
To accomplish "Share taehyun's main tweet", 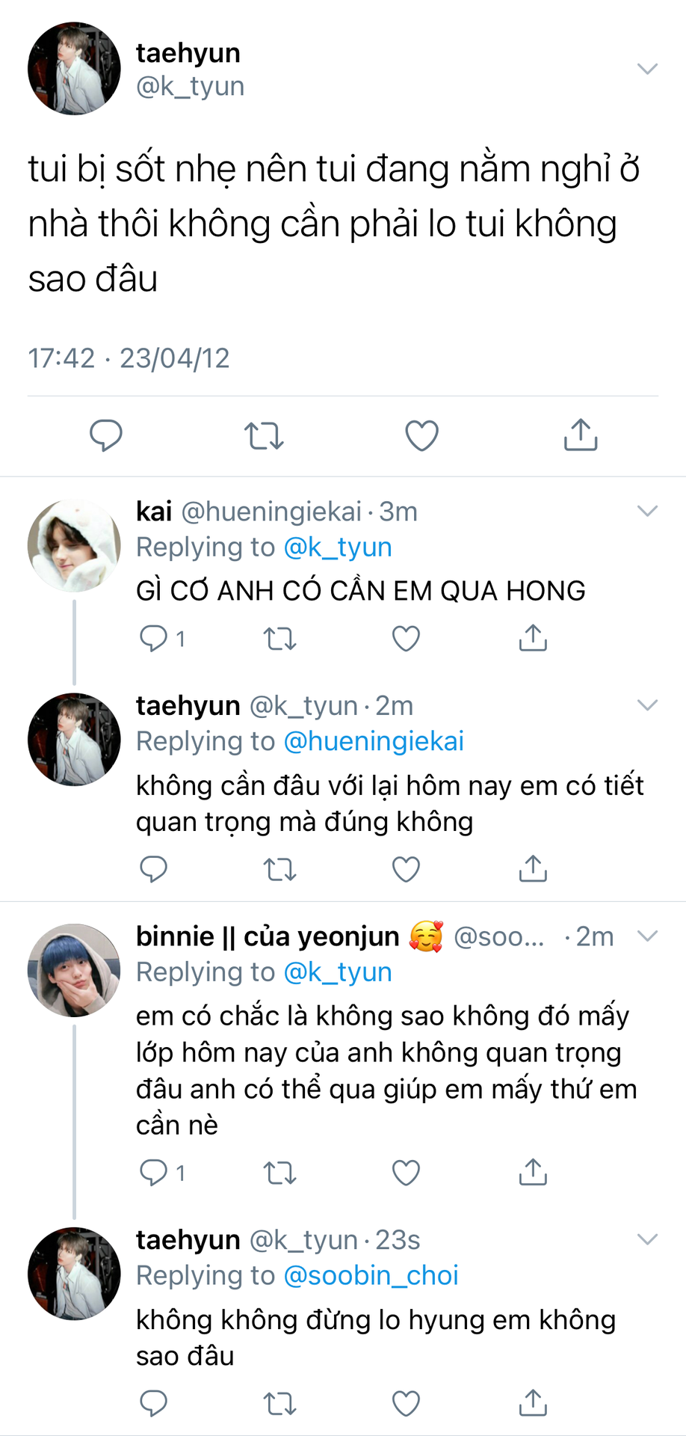I will [x=580, y=435].
